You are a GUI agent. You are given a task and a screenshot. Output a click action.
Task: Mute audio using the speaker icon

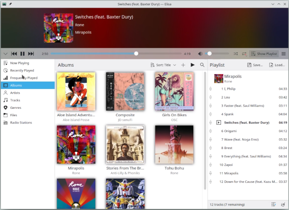tap(200, 54)
